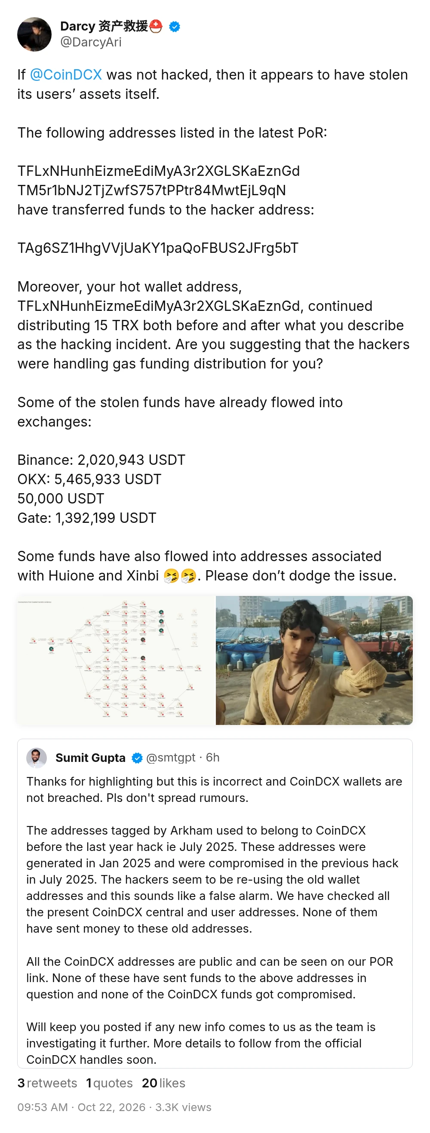Click the hacker address TAg6SZ1Hhg text

pyautogui.click(x=158, y=248)
